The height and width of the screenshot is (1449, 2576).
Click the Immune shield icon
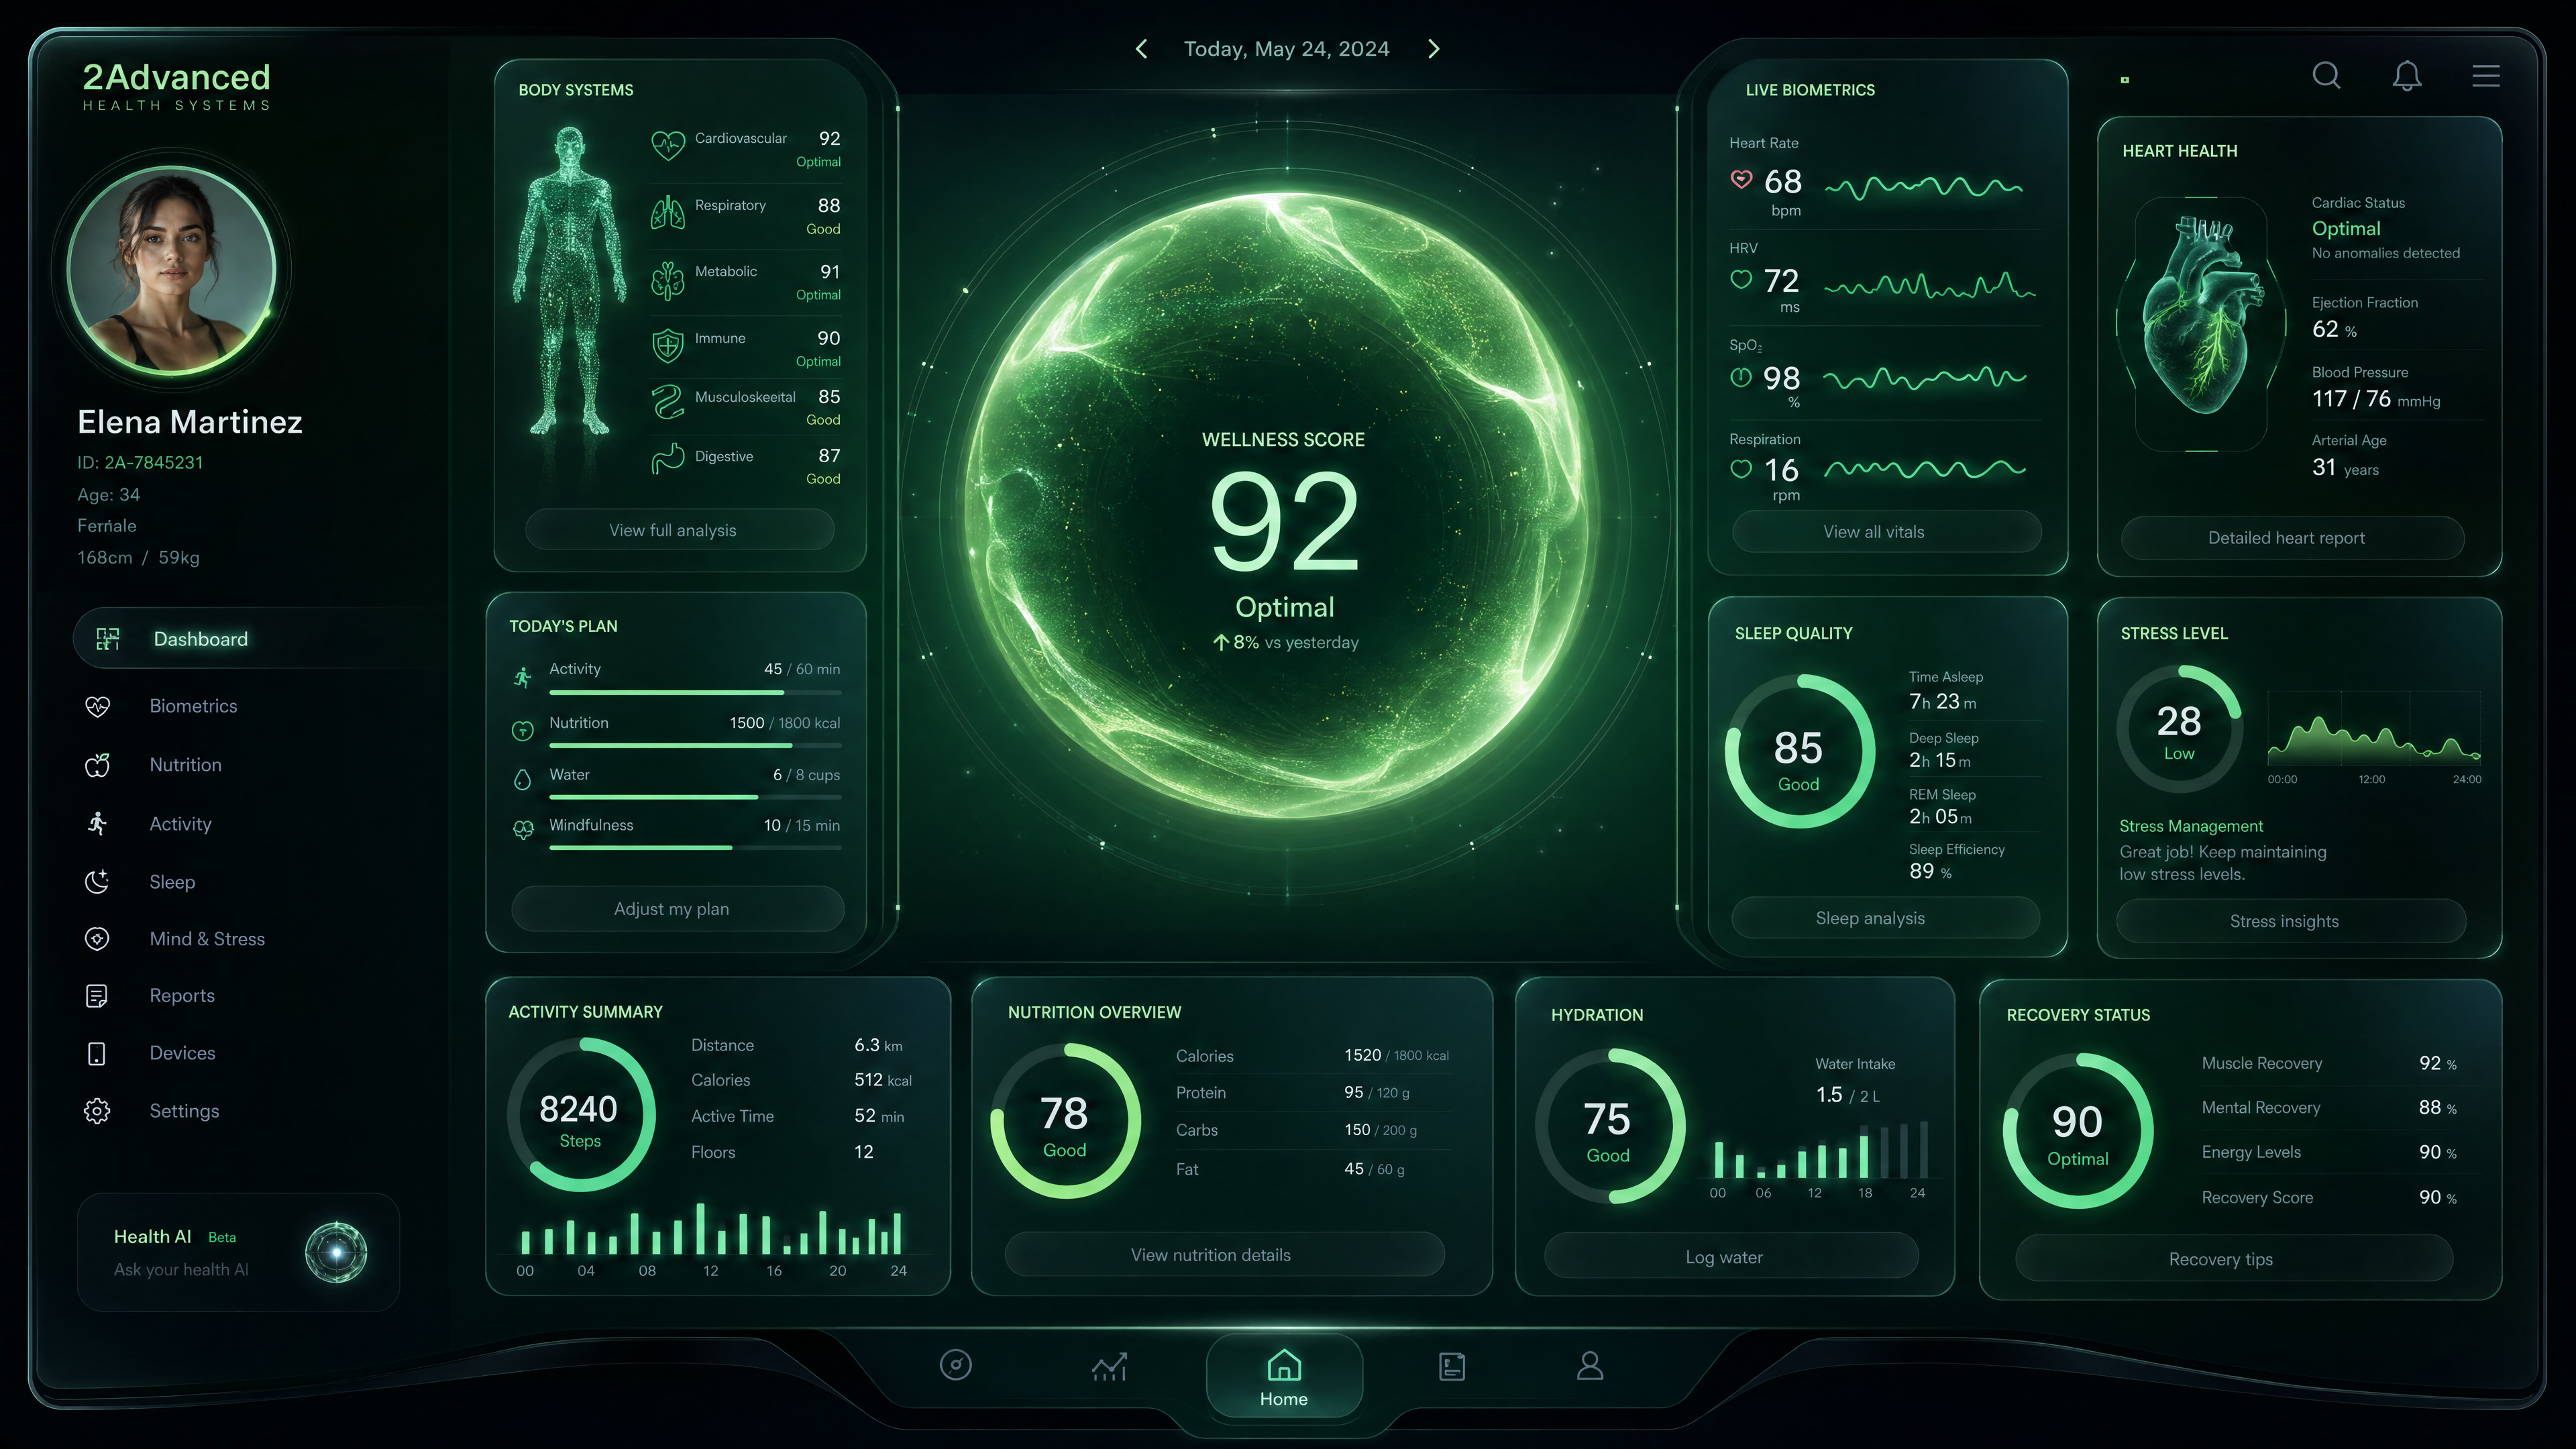(668, 347)
